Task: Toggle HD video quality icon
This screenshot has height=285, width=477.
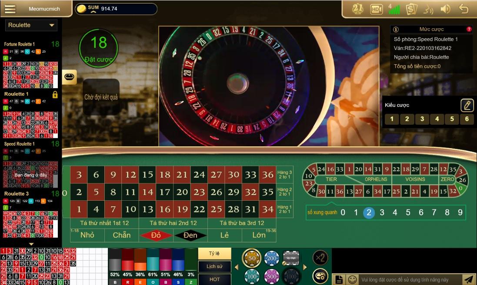Action: (x=376, y=10)
